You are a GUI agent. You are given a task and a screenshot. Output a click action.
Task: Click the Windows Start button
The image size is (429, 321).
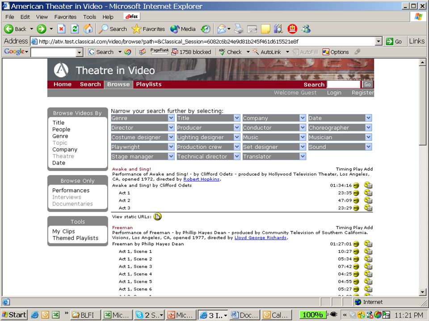pyautogui.click(x=14, y=315)
